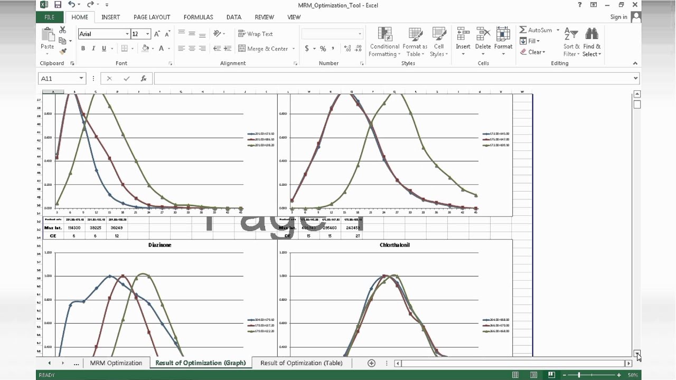676x380 pixels.
Task: Click the Paste clipboard icon
Action: coord(48,34)
